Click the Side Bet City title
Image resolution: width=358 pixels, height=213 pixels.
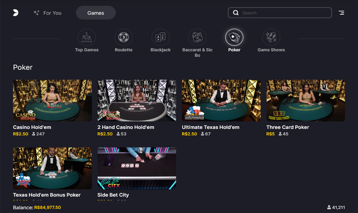click(x=113, y=195)
